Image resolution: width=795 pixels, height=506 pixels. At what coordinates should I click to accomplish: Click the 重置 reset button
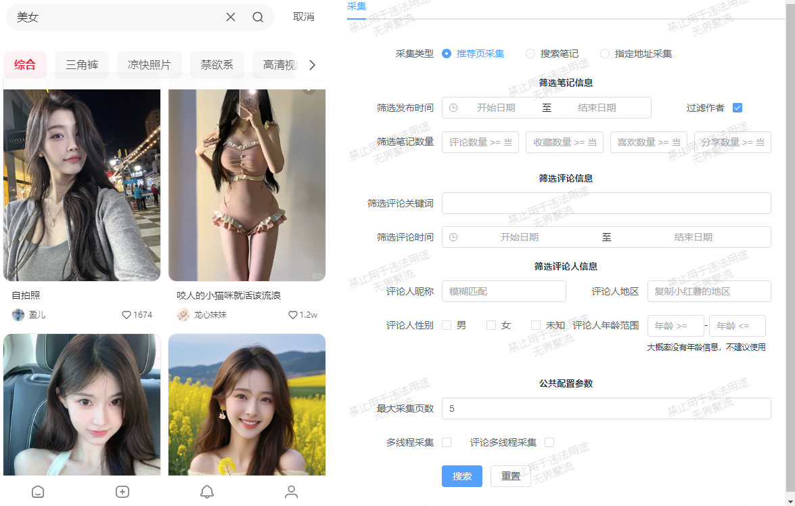[x=511, y=476]
